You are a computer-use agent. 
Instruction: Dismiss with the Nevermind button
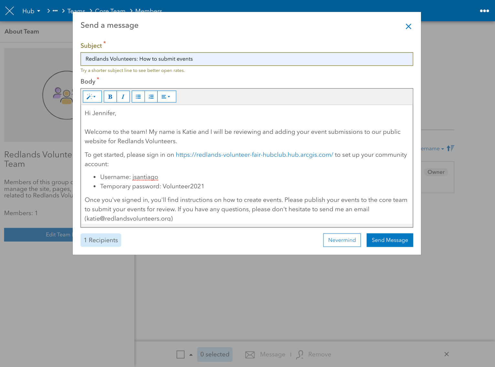pyautogui.click(x=342, y=240)
